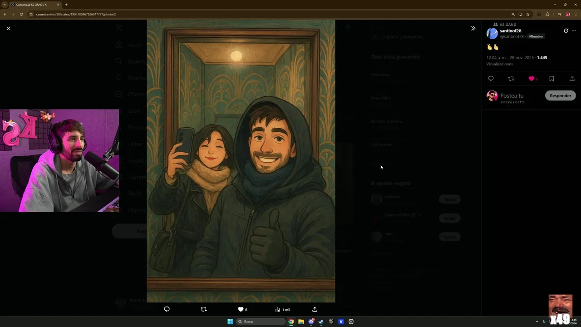Open the blue V app in taskbar
The width and height of the screenshot is (581, 327).
[341, 322]
